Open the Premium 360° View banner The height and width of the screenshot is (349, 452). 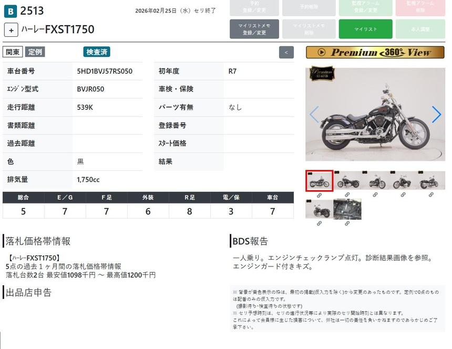click(375, 53)
